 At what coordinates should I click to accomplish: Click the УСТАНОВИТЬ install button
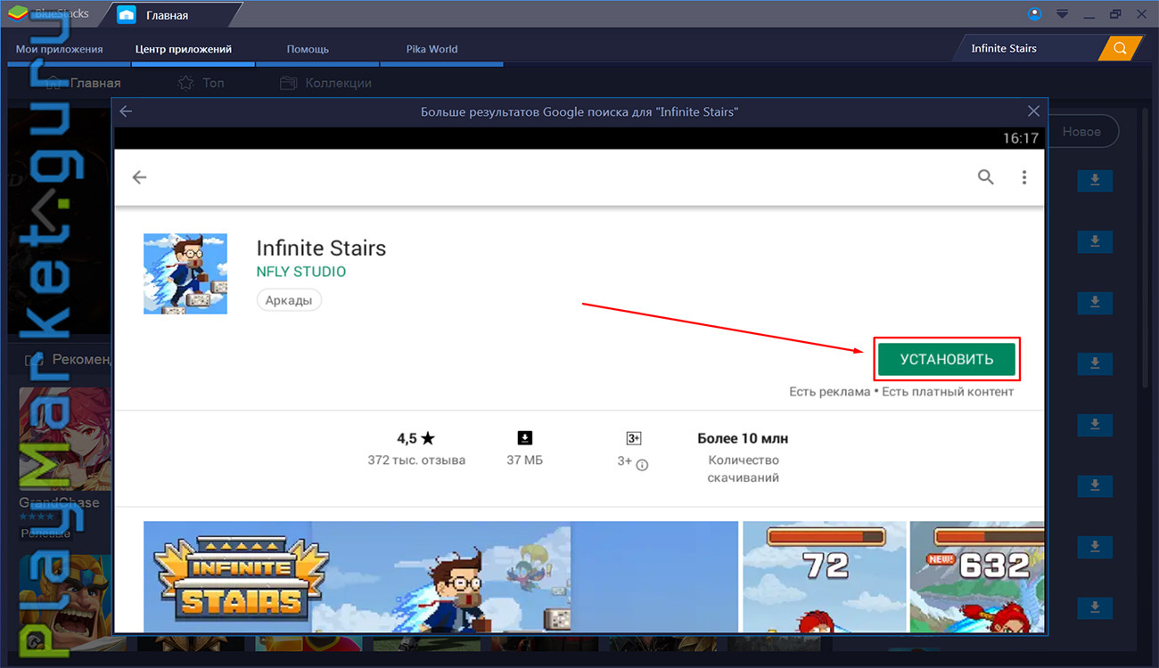point(946,359)
